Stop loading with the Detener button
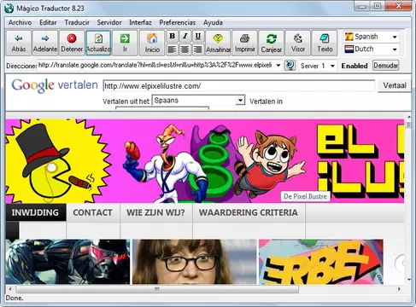This screenshot has width=416, height=307. [x=72, y=43]
